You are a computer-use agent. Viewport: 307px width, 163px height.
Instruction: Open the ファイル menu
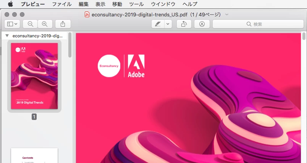click(62, 4)
